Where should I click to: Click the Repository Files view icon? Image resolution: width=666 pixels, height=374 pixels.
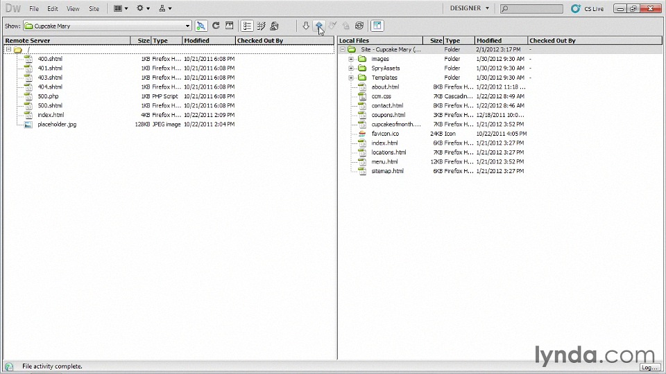tap(275, 26)
